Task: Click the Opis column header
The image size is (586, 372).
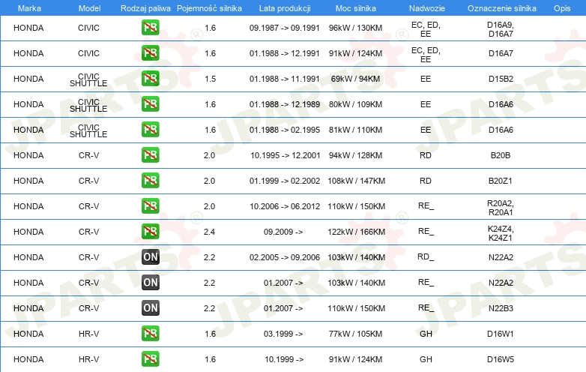Action: pos(562,8)
